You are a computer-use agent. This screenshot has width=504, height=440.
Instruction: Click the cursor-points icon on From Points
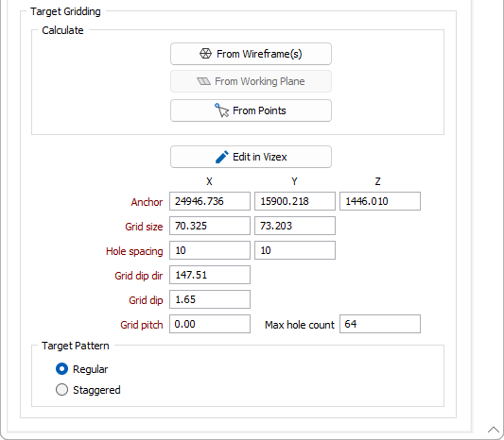221,110
